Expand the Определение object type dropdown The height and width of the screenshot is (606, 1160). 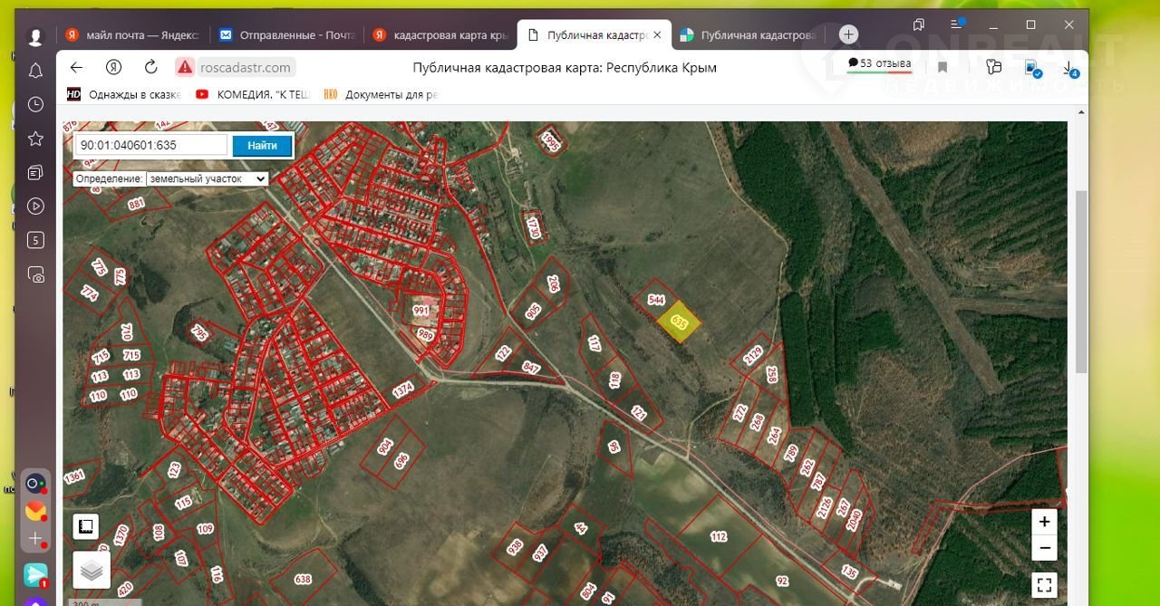(208, 179)
